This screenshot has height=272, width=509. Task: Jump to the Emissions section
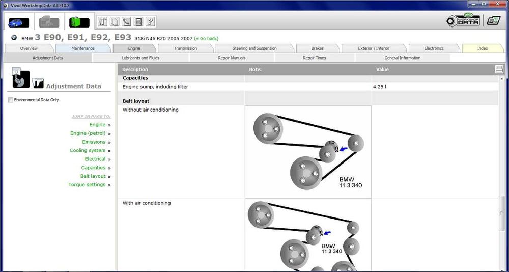pos(94,142)
